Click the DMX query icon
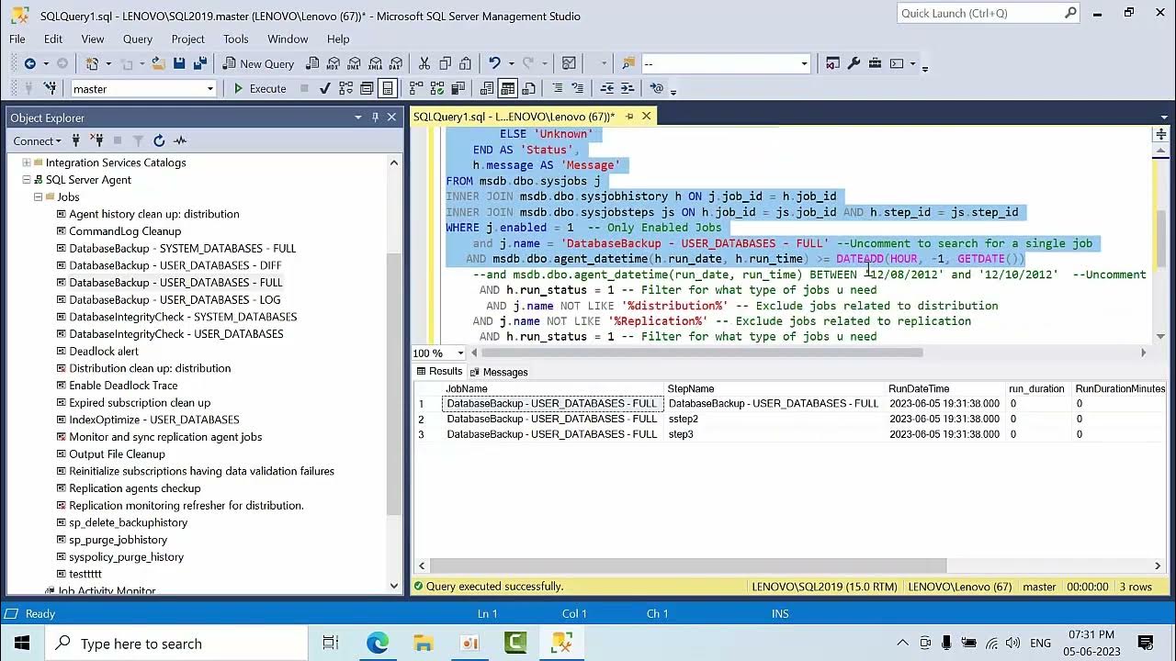This screenshot has height=661, width=1176. 355,63
